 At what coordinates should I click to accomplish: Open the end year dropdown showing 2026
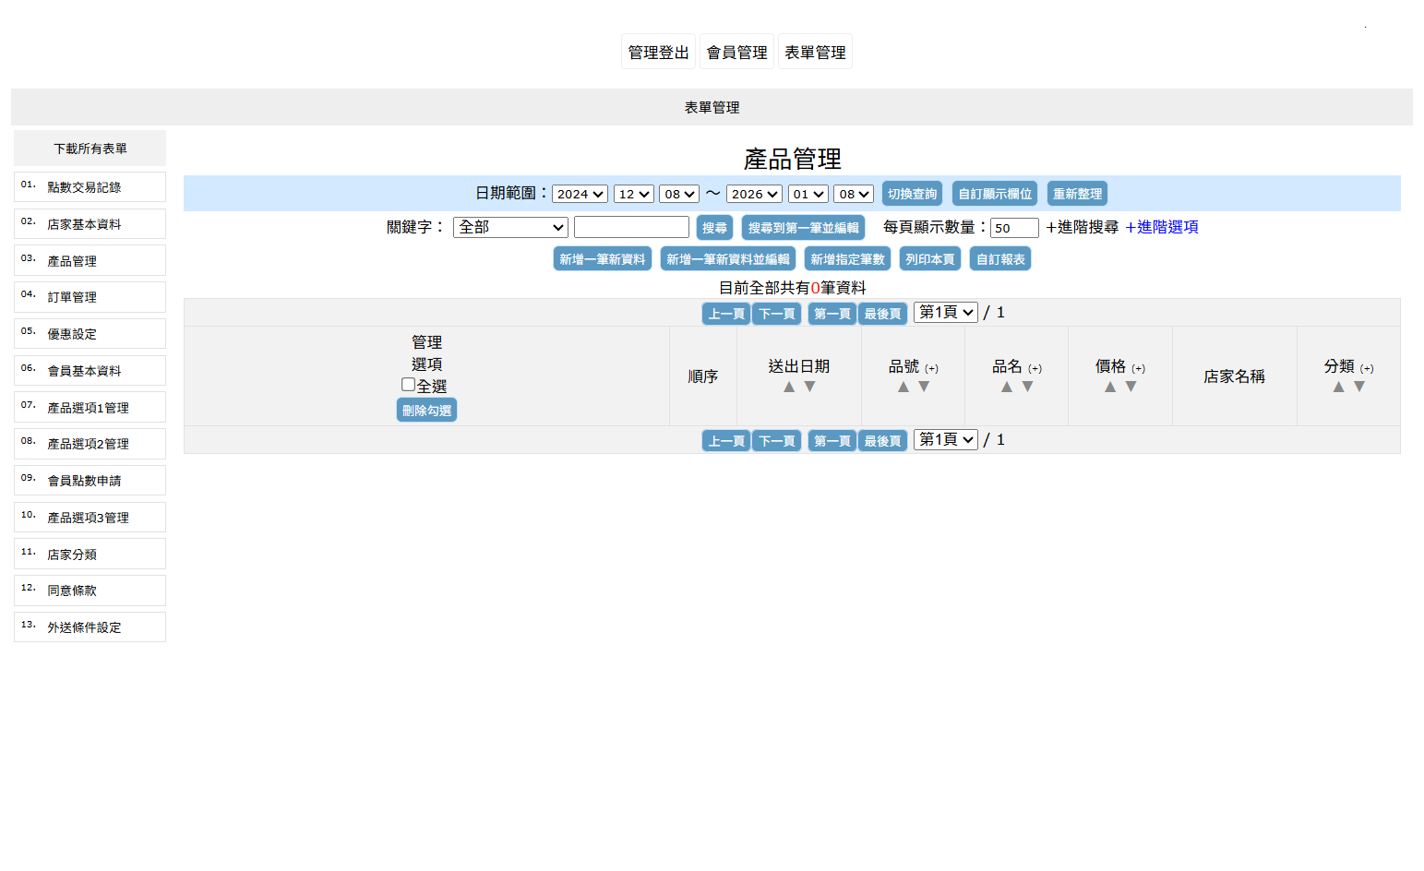pyautogui.click(x=754, y=194)
